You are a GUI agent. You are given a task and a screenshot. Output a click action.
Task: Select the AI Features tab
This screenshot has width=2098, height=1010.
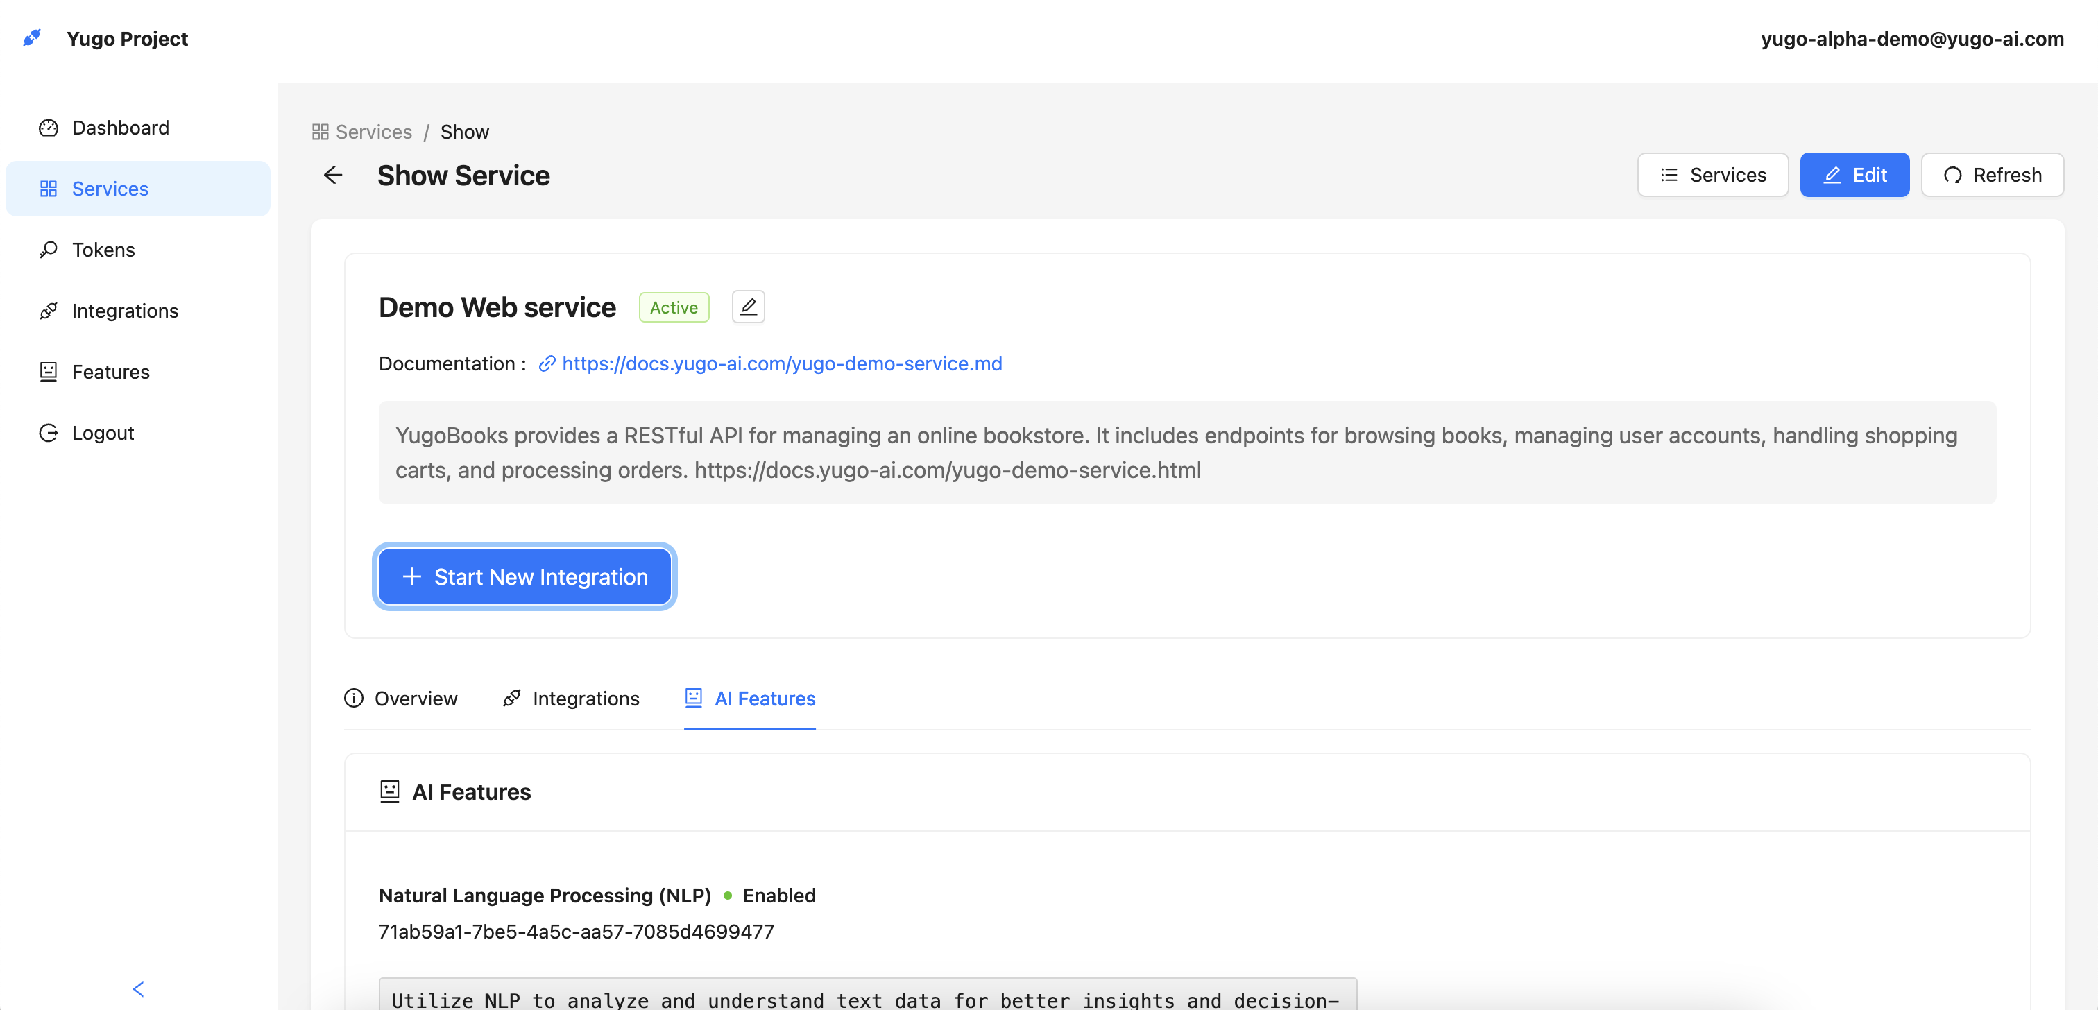[x=750, y=698]
